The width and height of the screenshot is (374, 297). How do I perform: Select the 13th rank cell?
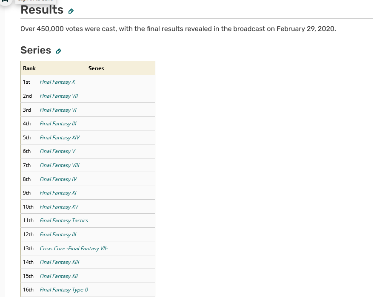(x=28, y=249)
